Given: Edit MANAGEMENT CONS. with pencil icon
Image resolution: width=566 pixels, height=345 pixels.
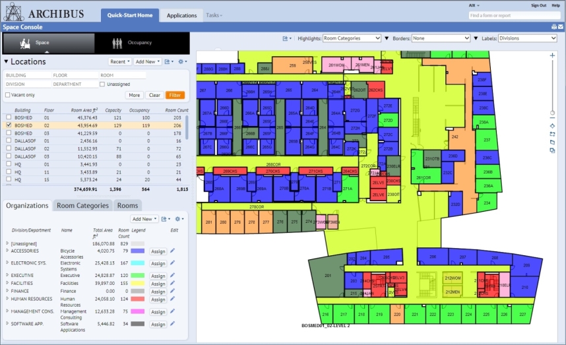Looking at the screenshot, I should [173, 311].
